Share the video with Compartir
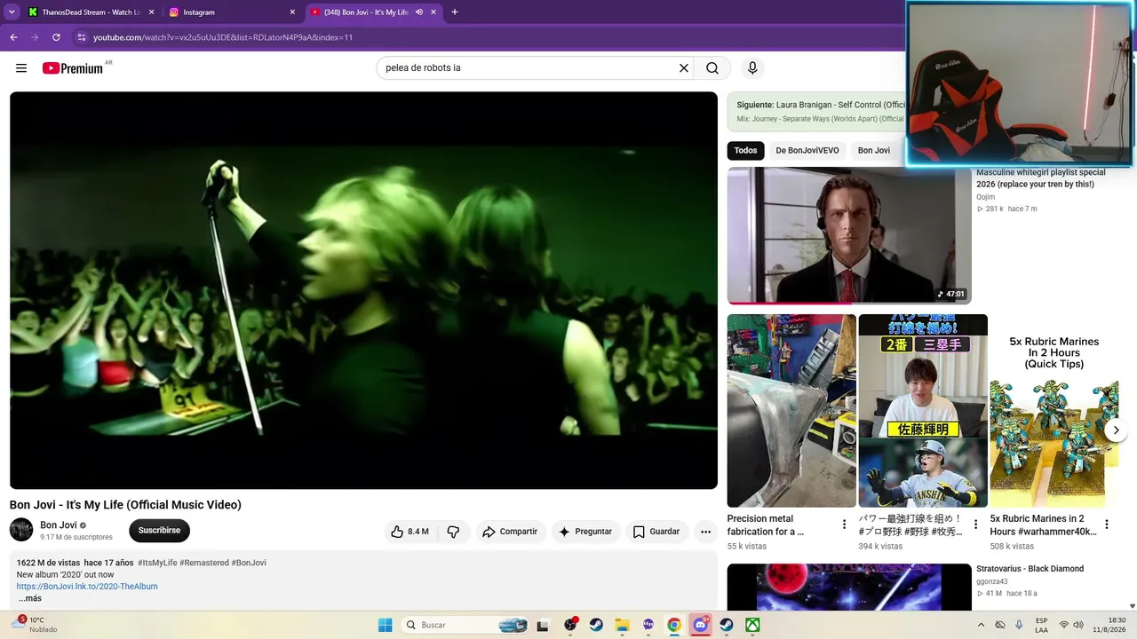This screenshot has width=1137, height=639. [510, 532]
